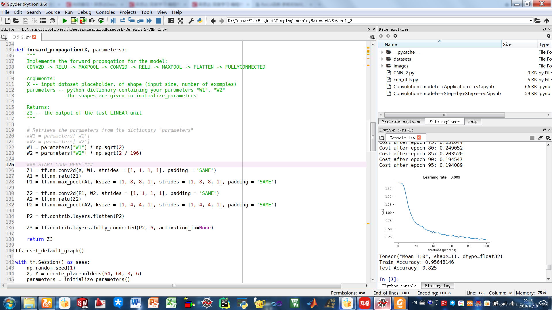Close the CNN_2.py editor tab
Screen dimensions: 552x310
click(x=34, y=37)
